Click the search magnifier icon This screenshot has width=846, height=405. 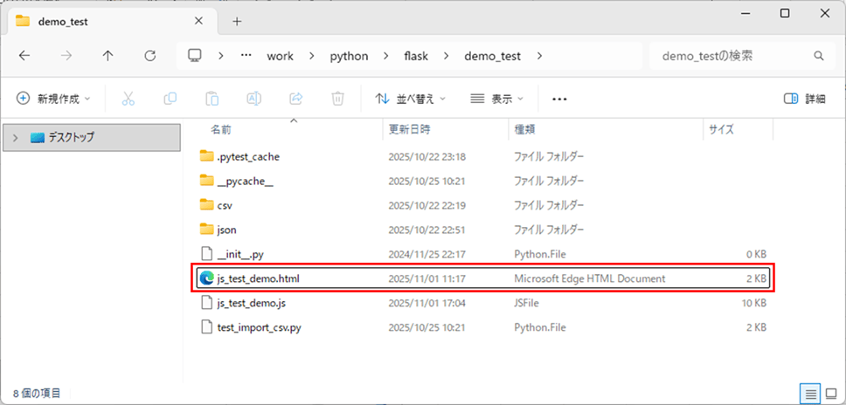tap(819, 56)
